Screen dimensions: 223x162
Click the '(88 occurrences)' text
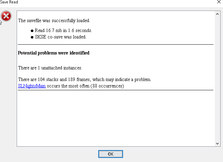107,86
